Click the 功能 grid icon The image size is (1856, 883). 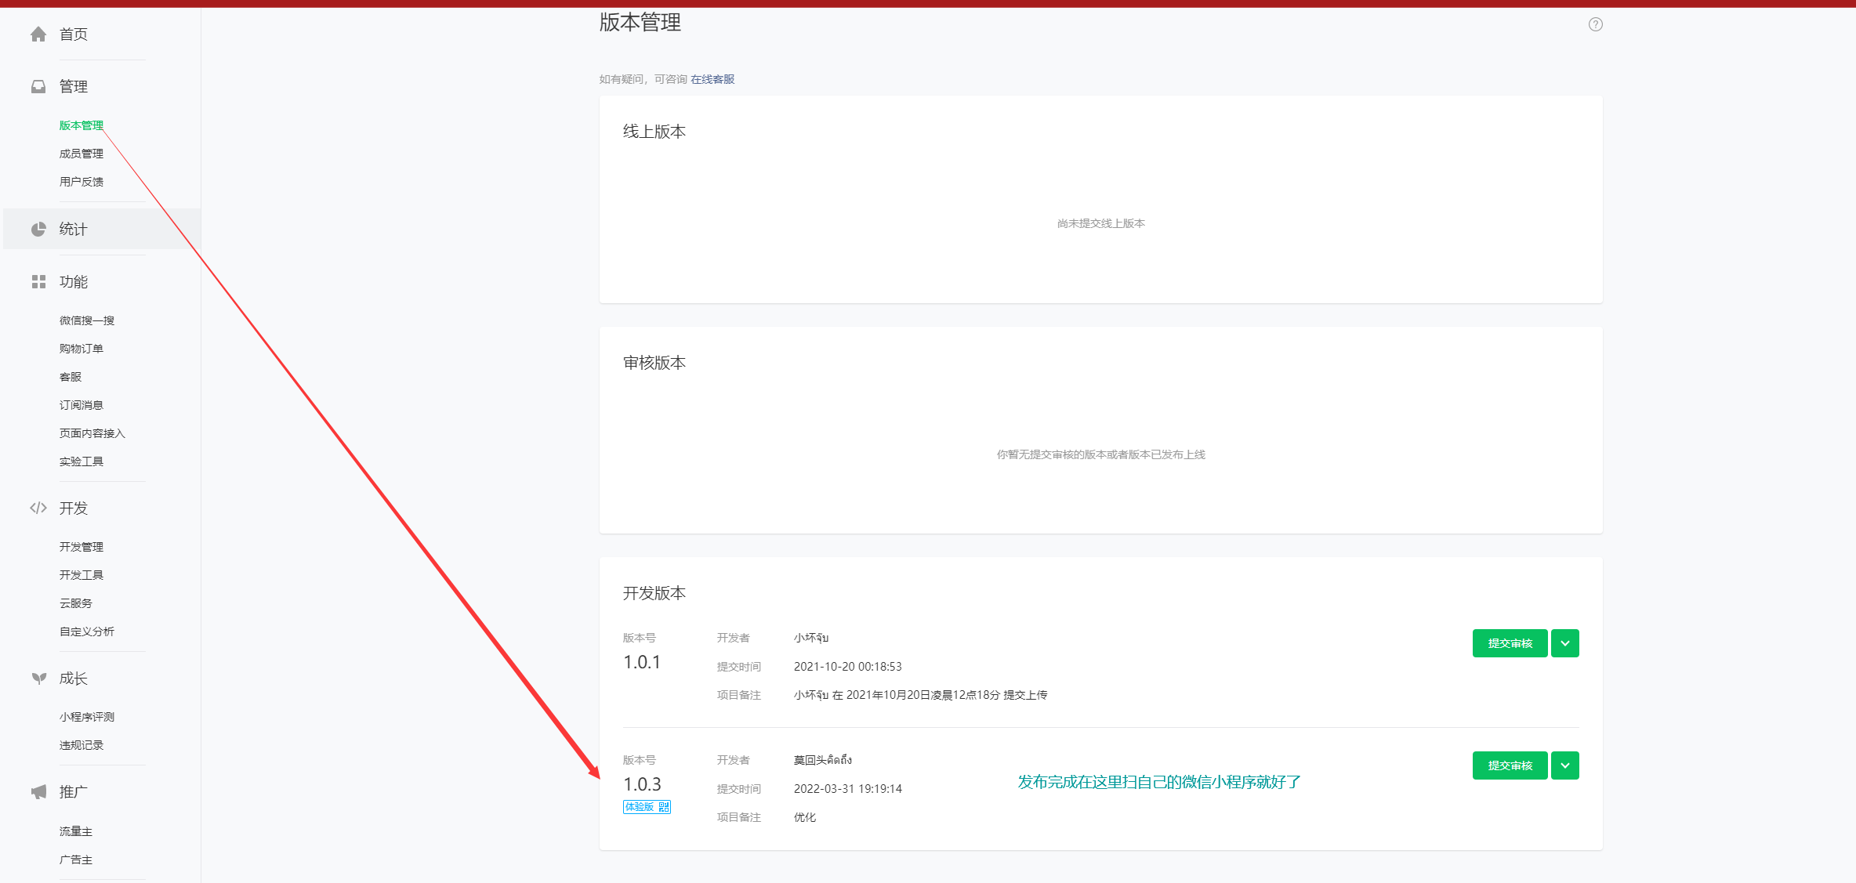pos(38,281)
